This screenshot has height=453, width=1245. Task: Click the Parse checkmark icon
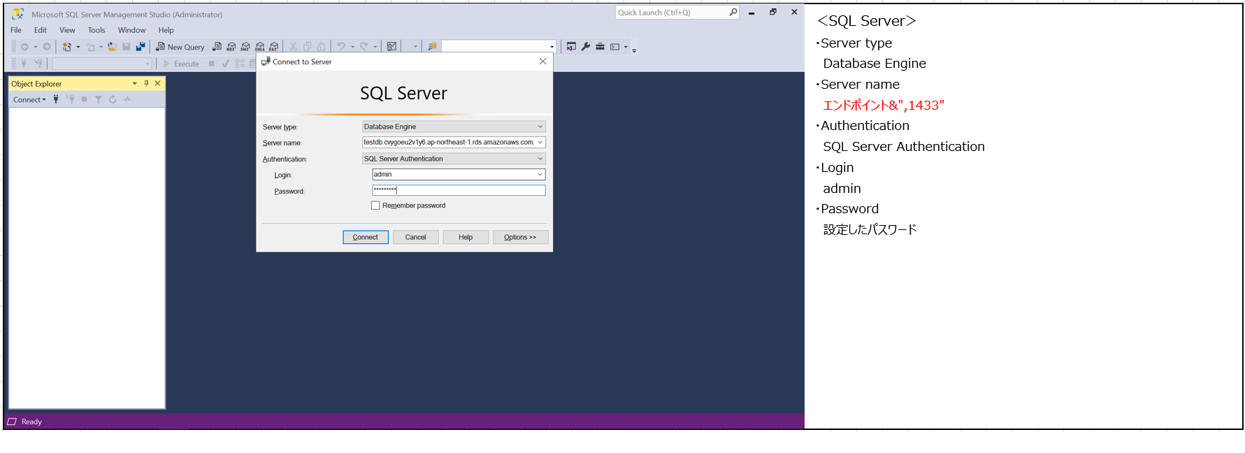coord(225,64)
